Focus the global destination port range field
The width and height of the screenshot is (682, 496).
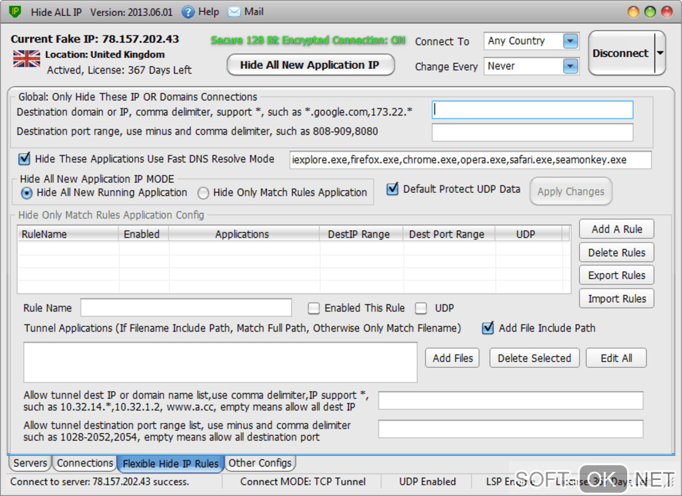[x=532, y=133]
